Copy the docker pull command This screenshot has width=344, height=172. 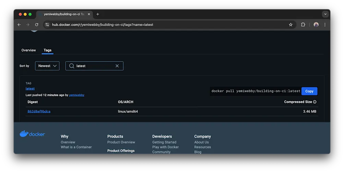(309, 91)
